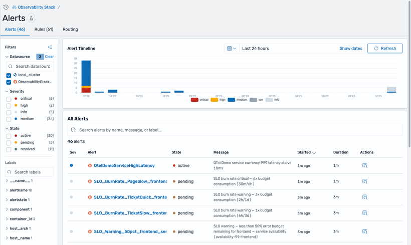
Task: Inspect SLO_BurnRate_PageSlow alert action icon
Action: pos(364,181)
